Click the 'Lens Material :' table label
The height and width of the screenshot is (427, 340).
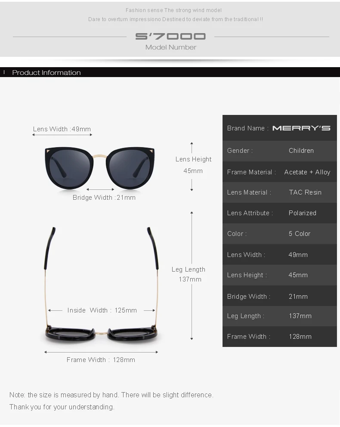(x=249, y=192)
